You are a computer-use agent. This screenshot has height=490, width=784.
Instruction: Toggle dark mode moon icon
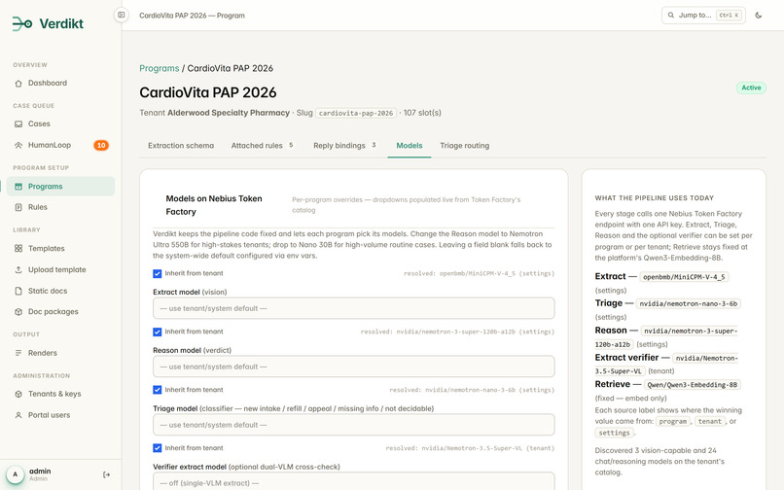[x=759, y=16]
